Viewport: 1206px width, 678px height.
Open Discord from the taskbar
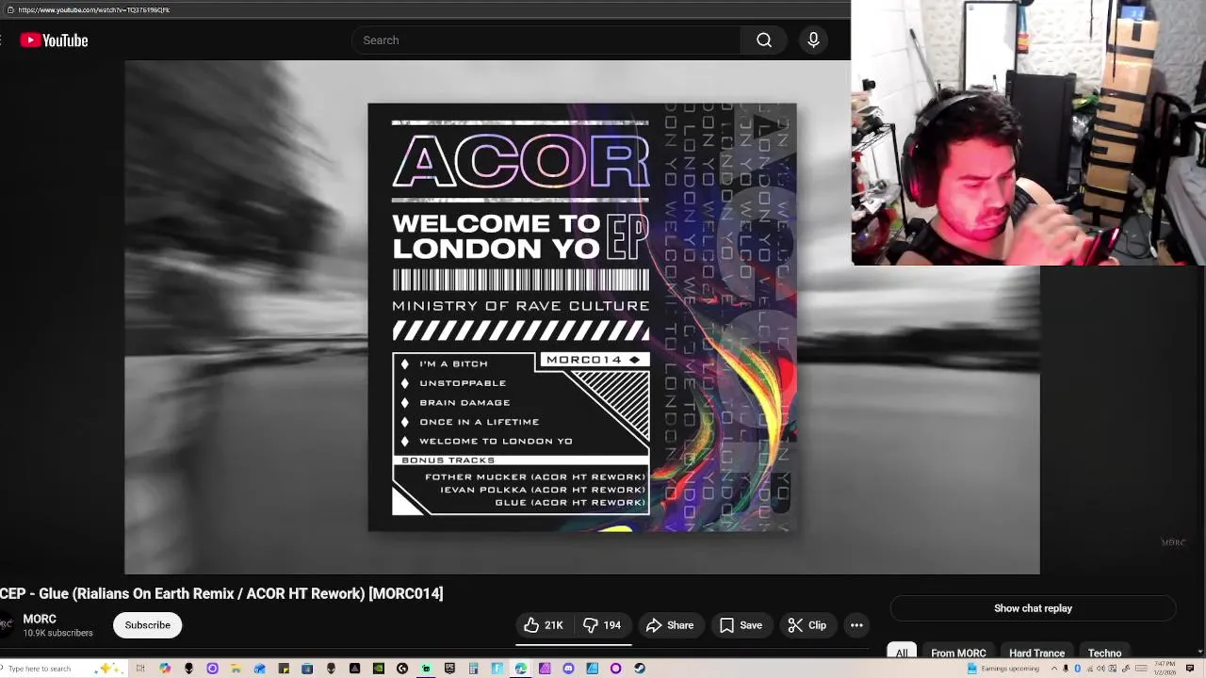(x=568, y=669)
